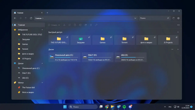Click the Rename toolbar icon
The height and width of the screenshot is (110, 195).
pos(80,25)
